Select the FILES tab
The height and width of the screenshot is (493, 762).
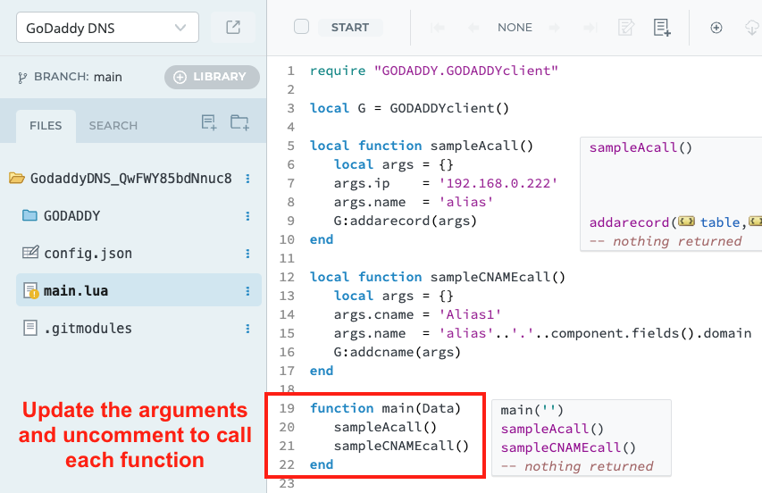click(x=46, y=126)
